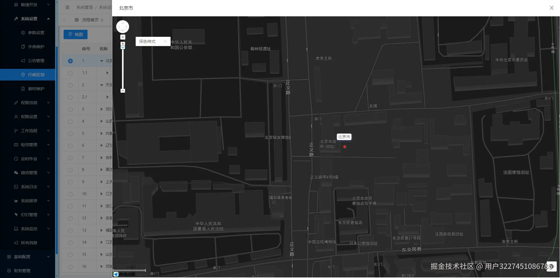
Task: Zoom in with the map plus button
Action: coord(123,44)
